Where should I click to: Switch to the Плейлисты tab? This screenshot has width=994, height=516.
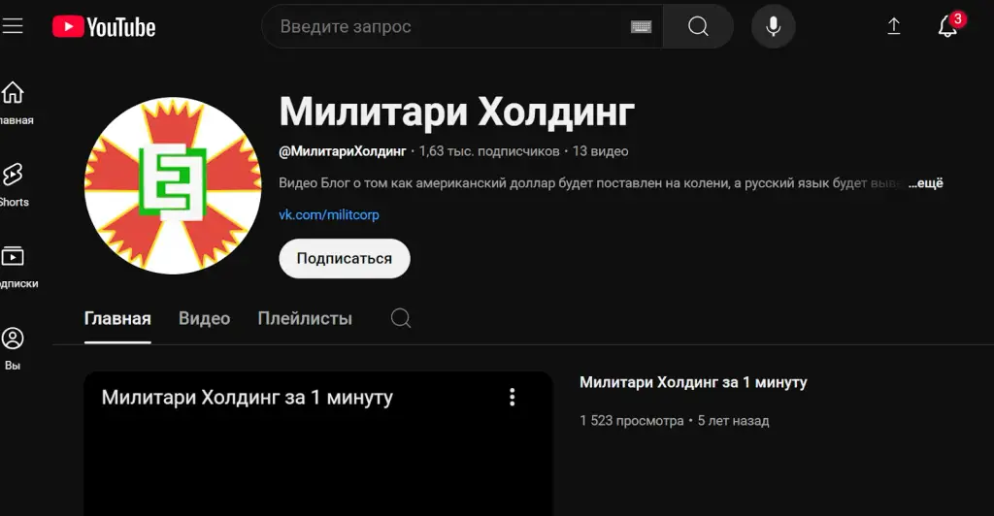coord(305,318)
